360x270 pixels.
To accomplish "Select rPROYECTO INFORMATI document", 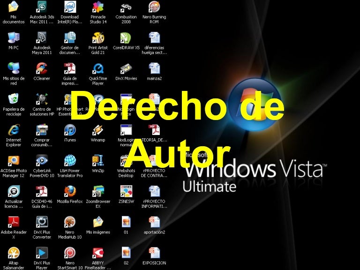I will click(x=154, y=191).
